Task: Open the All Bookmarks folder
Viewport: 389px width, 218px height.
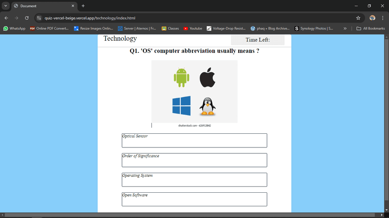Action: (x=370, y=29)
